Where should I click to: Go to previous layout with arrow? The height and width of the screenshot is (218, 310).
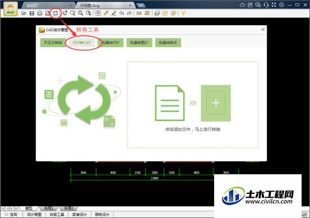pyautogui.click(x=7, y=208)
